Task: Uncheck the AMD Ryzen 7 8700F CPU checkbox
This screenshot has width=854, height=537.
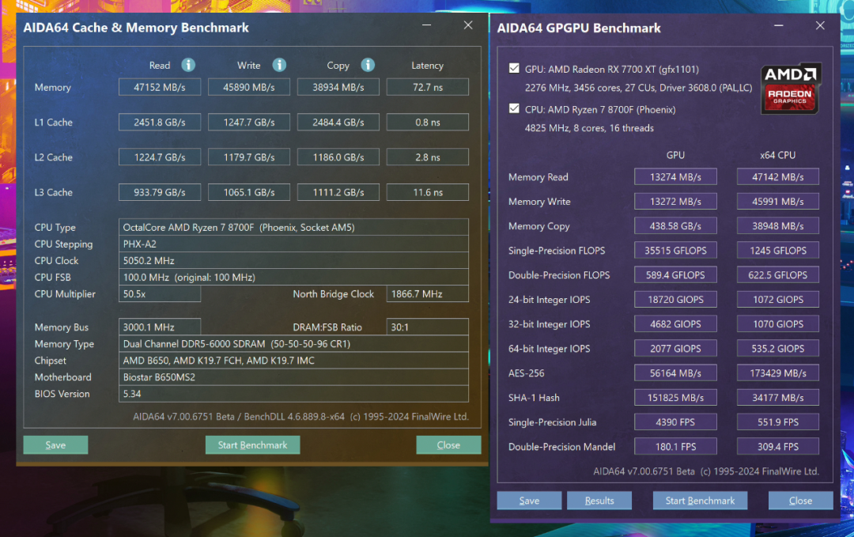Action: pos(514,108)
